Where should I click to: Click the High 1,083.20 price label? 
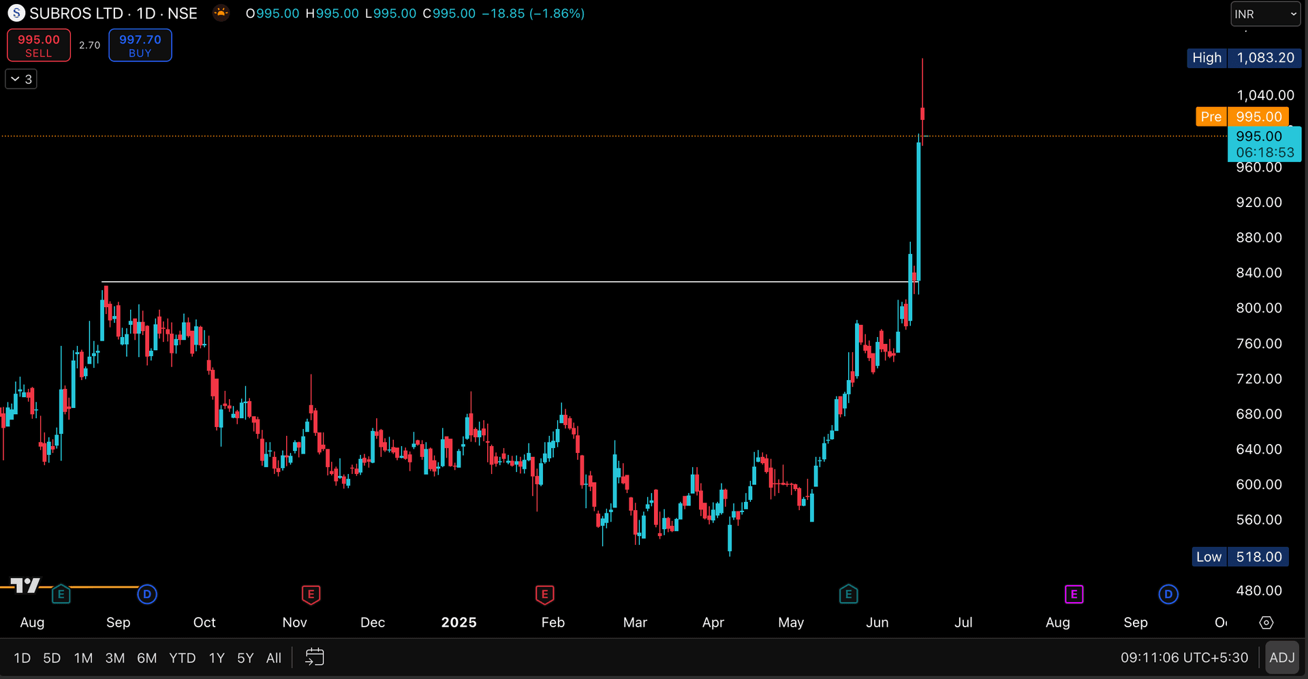1244,58
